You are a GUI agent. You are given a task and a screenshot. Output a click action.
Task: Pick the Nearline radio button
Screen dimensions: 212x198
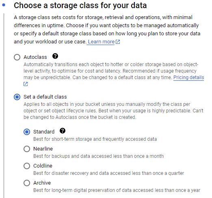[27, 149]
